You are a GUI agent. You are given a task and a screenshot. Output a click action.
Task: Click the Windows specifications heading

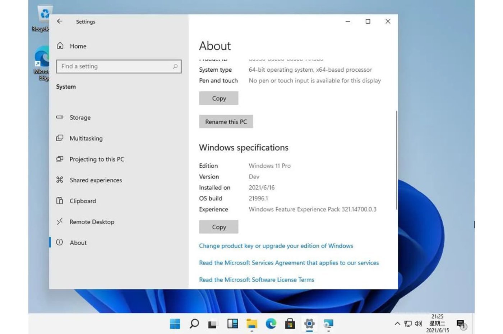pyautogui.click(x=244, y=148)
